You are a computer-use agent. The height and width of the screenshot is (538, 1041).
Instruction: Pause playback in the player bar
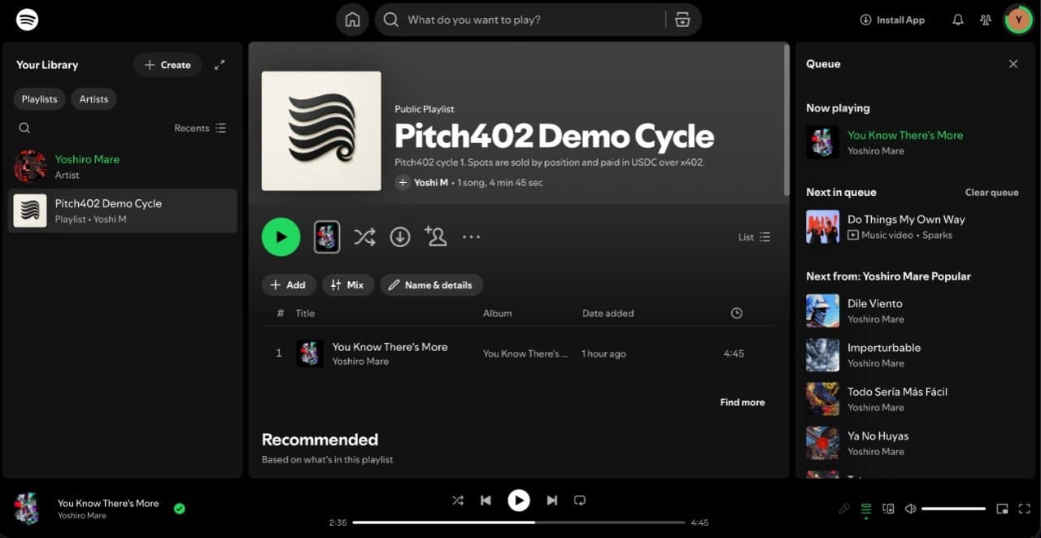click(518, 501)
